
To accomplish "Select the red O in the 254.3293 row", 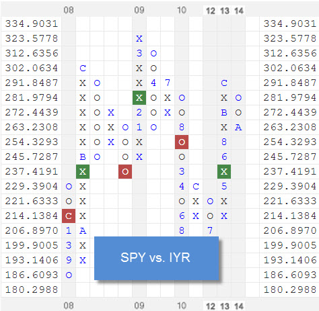I will (182, 142).
